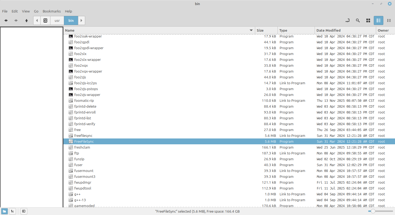Click the status bar selection text
395x215 pixels.
(x=197, y=211)
